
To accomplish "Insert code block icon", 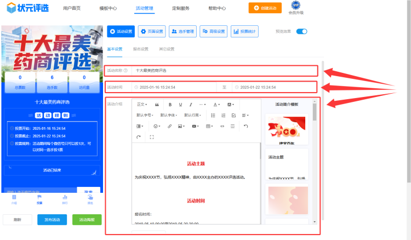I will point(222,126).
